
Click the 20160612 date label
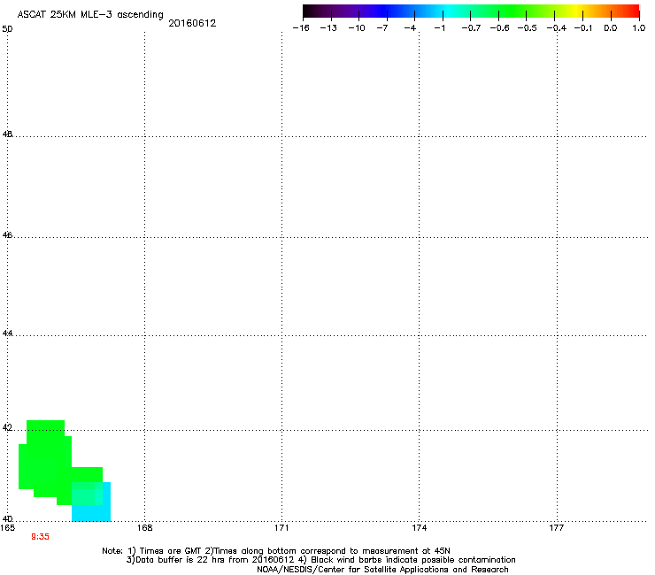point(192,23)
